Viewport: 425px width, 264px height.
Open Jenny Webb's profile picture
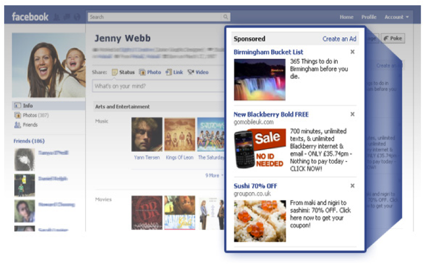[x=49, y=65]
